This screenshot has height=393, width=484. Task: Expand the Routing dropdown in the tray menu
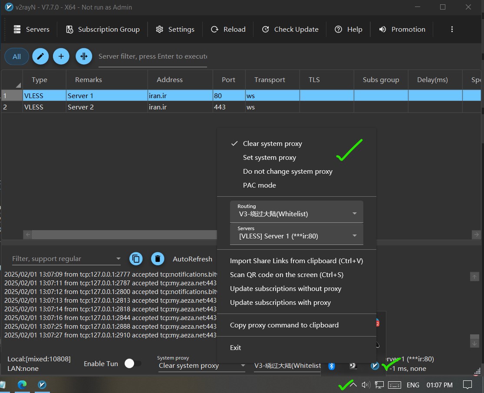[x=296, y=211]
